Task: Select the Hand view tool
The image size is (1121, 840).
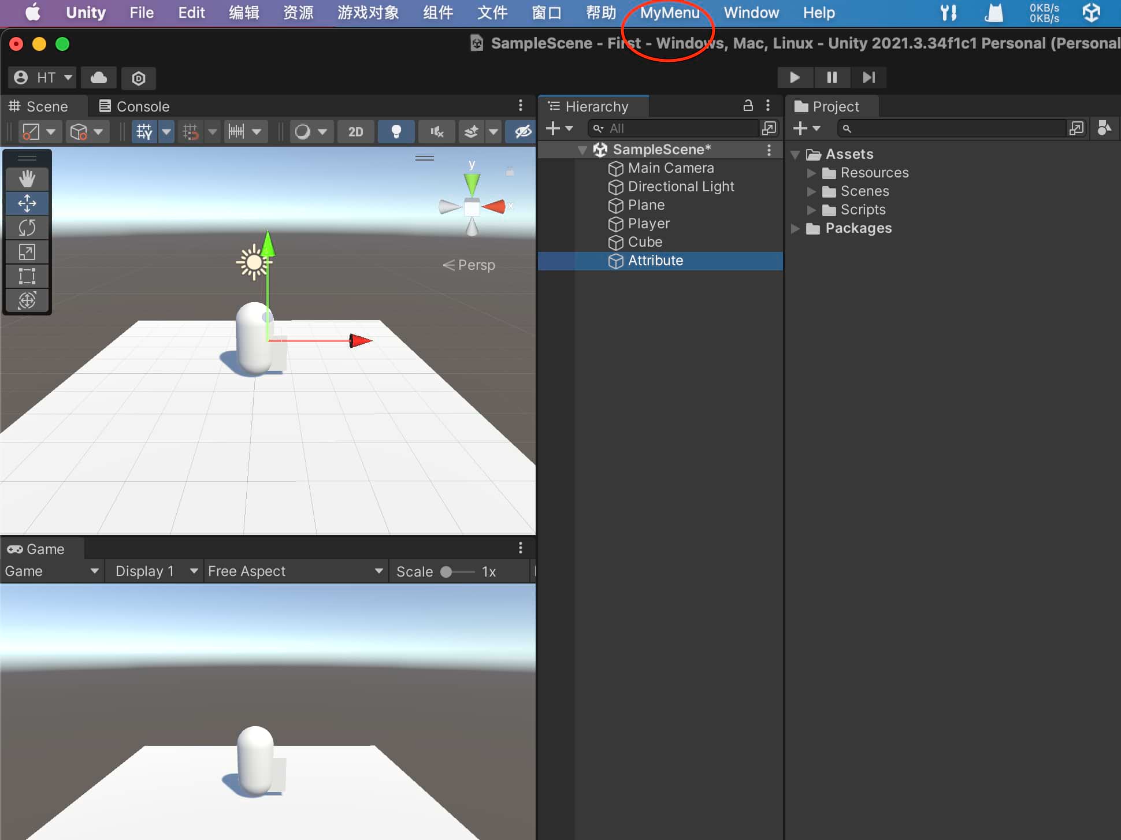Action: point(27,179)
